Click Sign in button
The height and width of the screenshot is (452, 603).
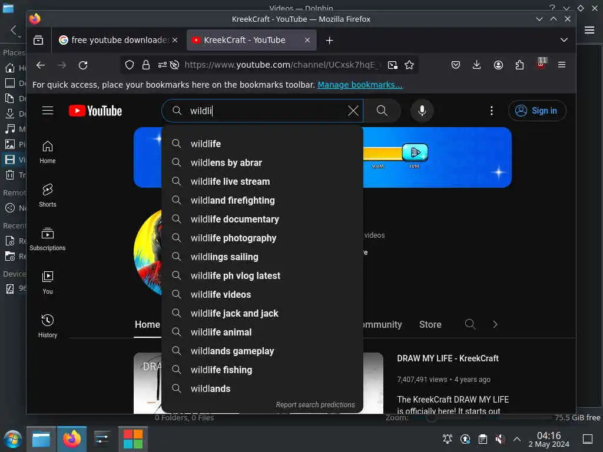(537, 111)
